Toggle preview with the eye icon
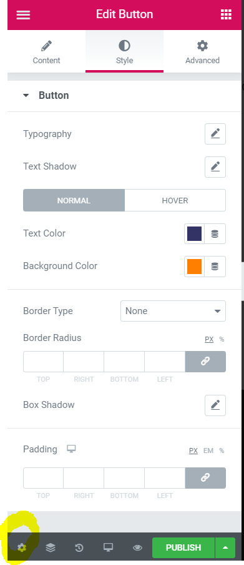The height and width of the screenshot is (565, 244). 137,547
